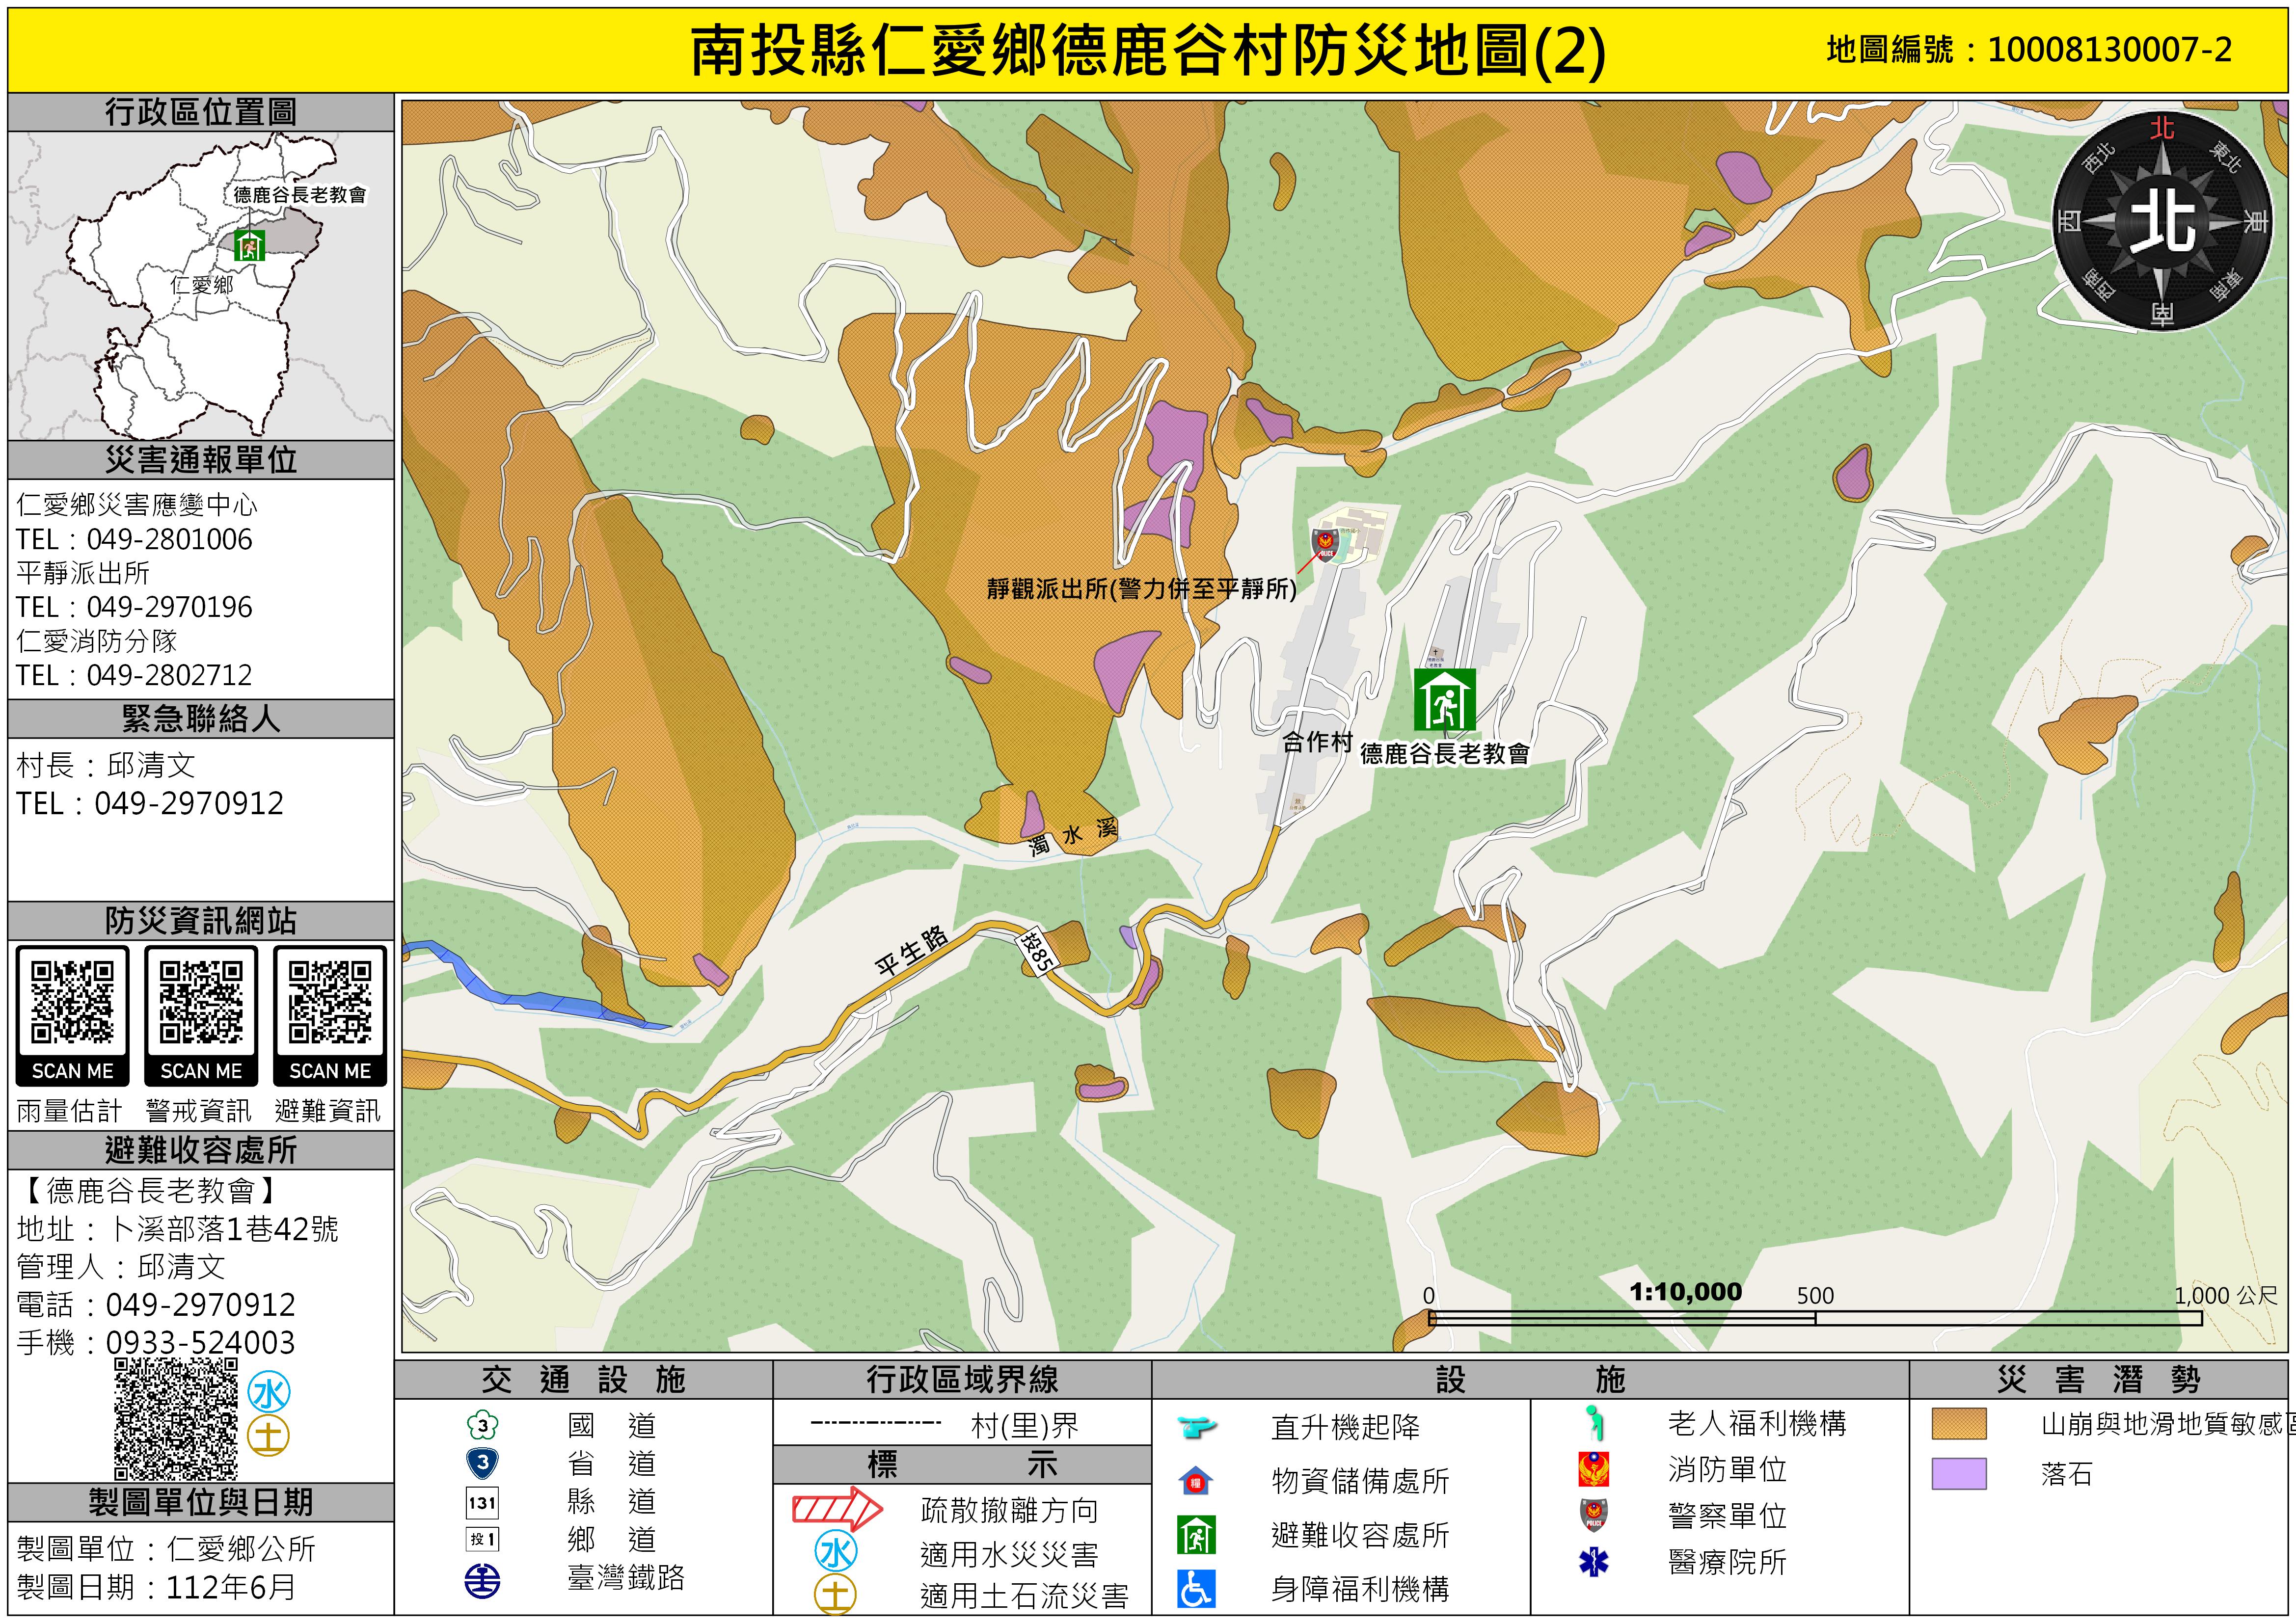Viewport: 2296px width, 1623px height.
Task: Click the blue water-disaster circle beside the shelter QR
Action: coord(268,1392)
